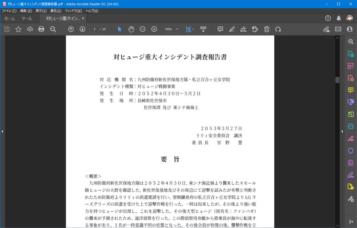
Task: Click the page number input field
Action: click(94, 29)
